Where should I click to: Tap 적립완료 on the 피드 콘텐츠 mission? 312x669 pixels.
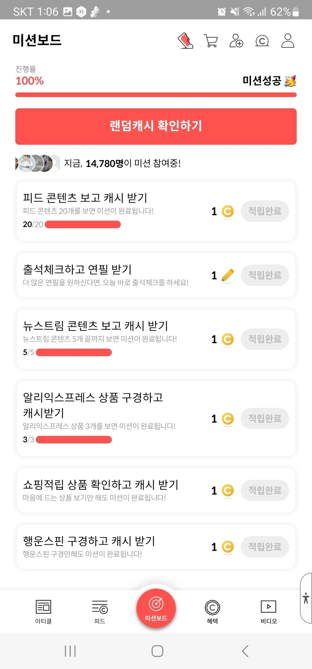click(265, 211)
